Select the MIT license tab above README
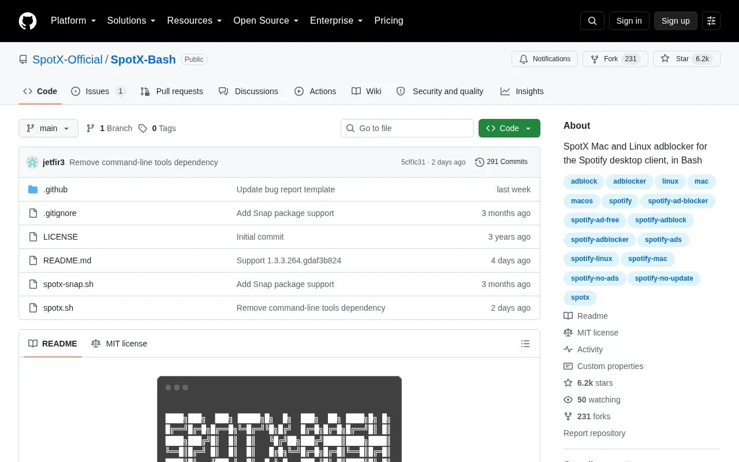 (120, 344)
